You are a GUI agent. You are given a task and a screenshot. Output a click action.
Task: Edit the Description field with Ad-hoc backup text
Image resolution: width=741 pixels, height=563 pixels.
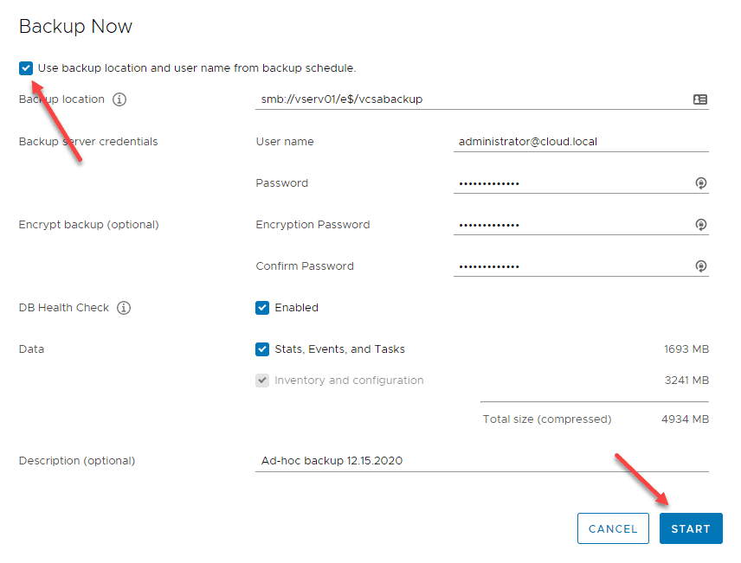tap(482, 461)
